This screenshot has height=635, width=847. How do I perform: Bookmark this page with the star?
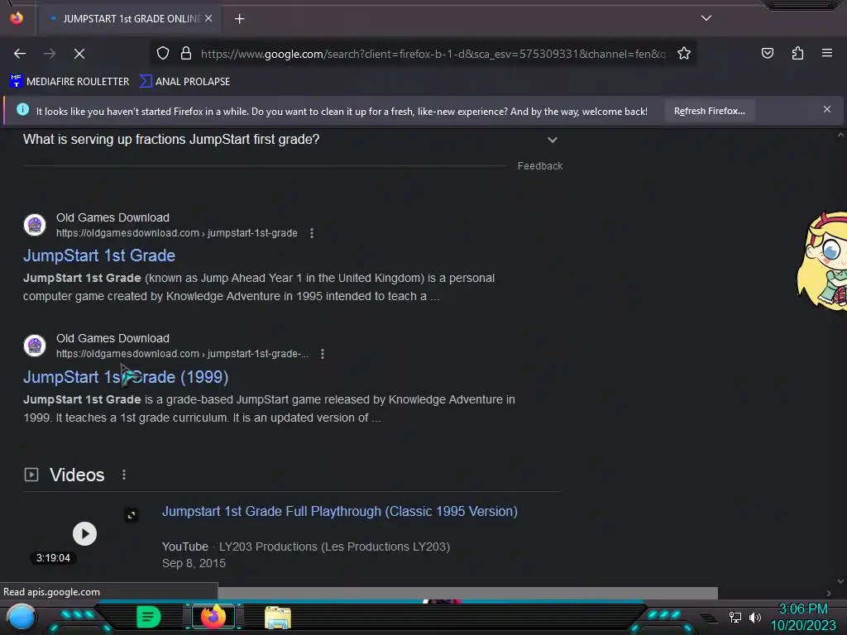click(x=684, y=54)
